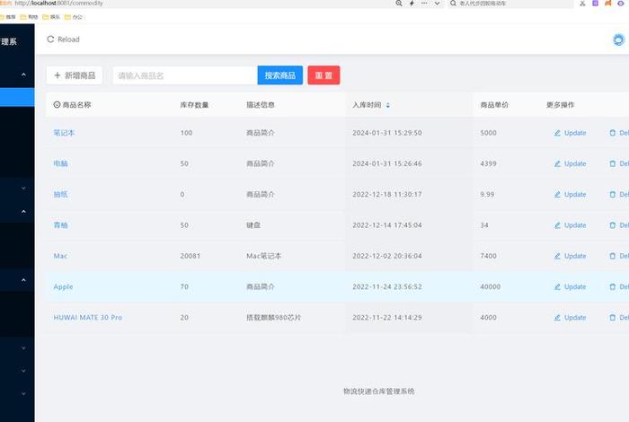Click Update in the row priced 34
This screenshot has height=422, width=629.
tap(570, 225)
